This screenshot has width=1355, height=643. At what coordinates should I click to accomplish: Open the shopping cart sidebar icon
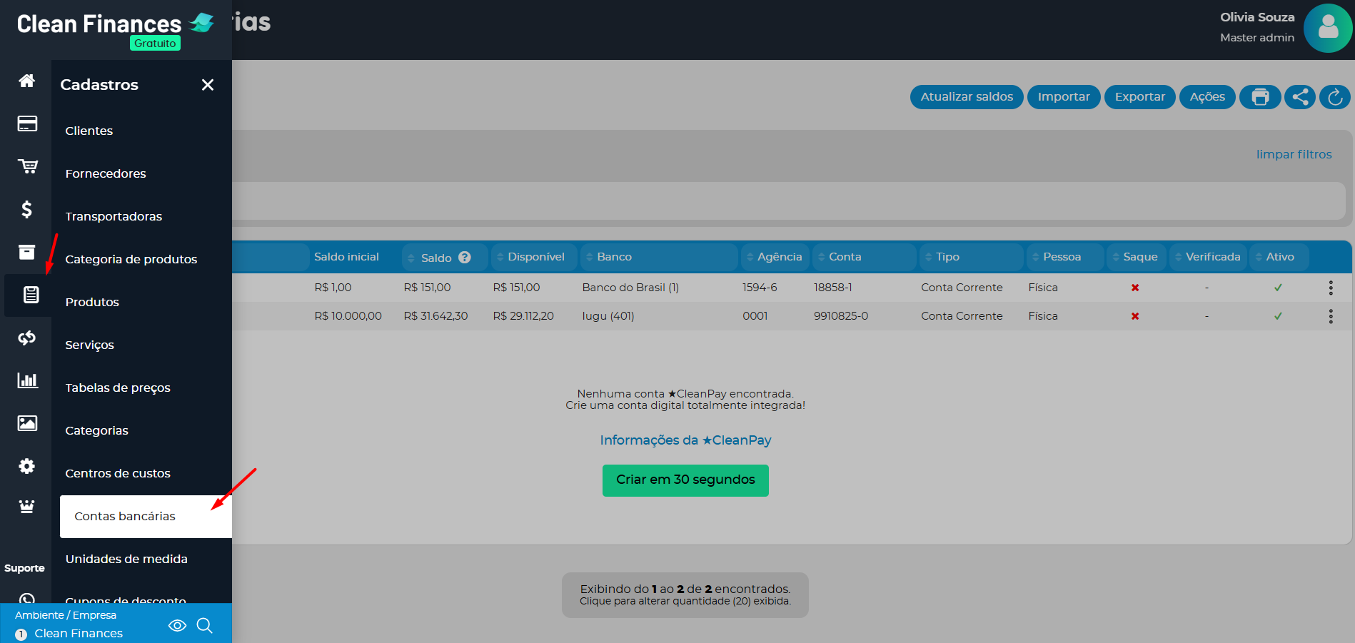point(28,166)
